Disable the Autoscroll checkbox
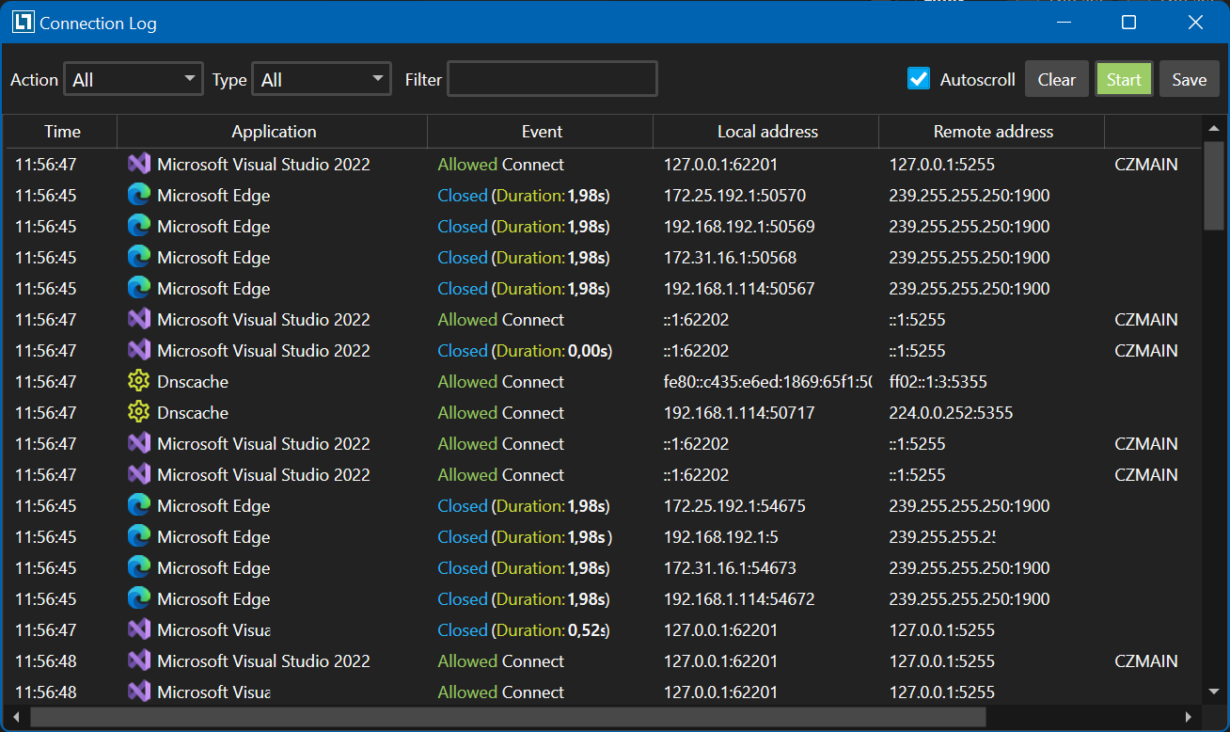Screen dimensions: 1230x732 point(918,79)
